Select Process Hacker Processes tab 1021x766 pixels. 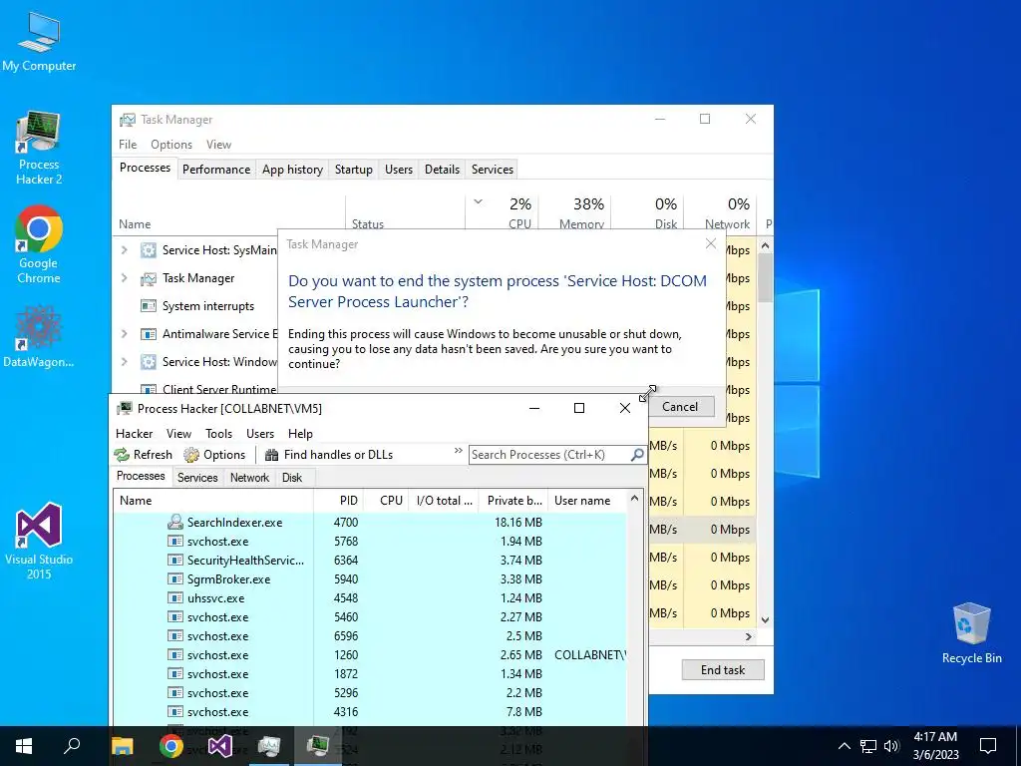(141, 476)
